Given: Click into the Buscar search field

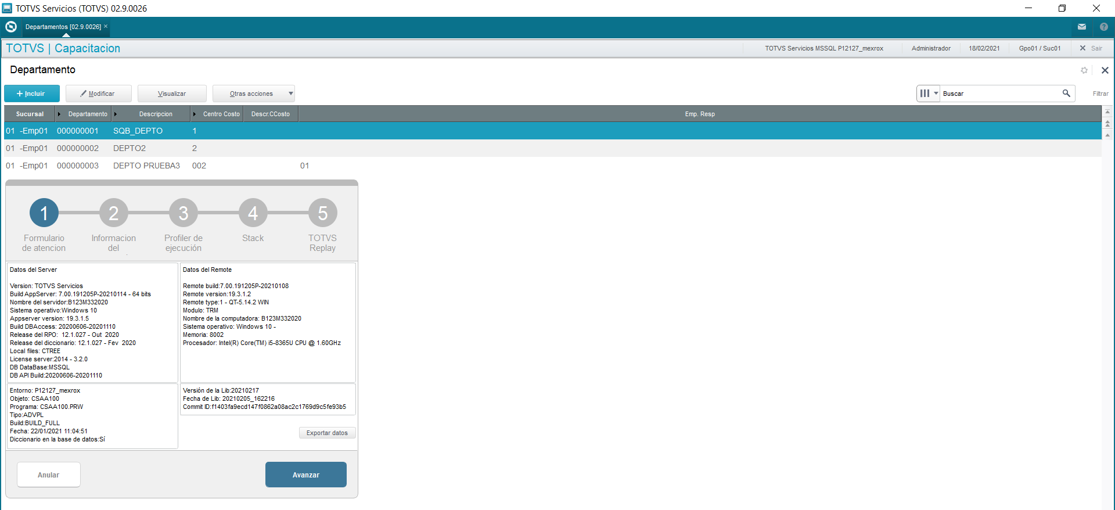Looking at the screenshot, I should (x=1000, y=94).
